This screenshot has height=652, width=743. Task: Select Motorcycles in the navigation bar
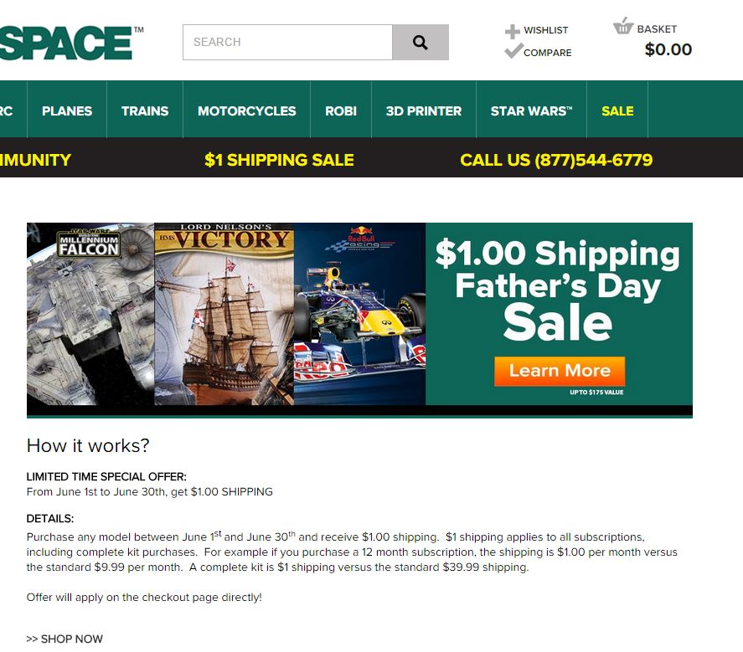pyautogui.click(x=247, y=110)
